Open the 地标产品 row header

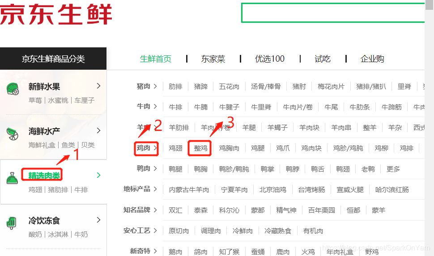(140, 189)
